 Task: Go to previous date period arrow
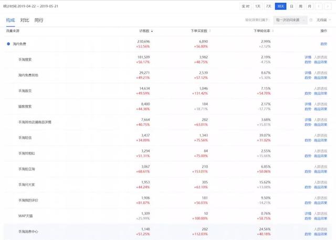(318, 6)
